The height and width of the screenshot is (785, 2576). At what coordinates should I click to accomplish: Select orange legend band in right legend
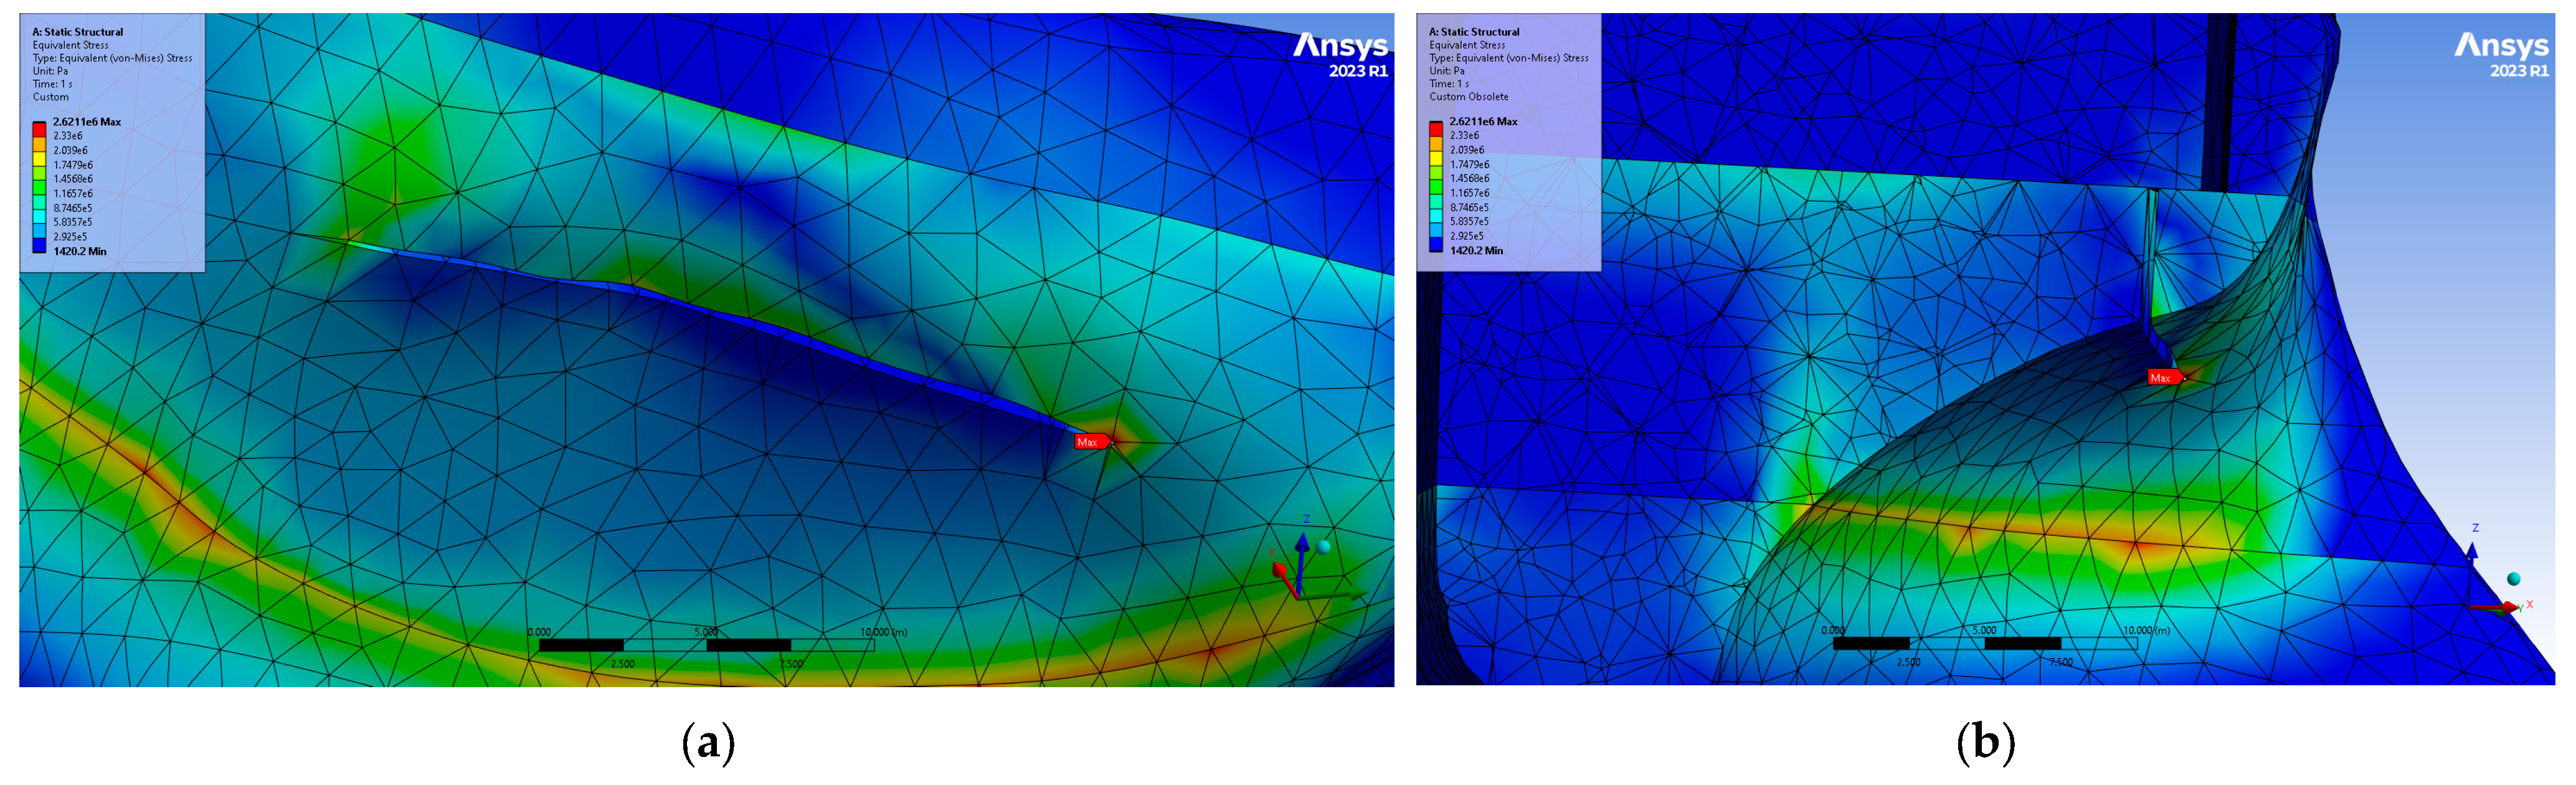tap(1436, 143)
